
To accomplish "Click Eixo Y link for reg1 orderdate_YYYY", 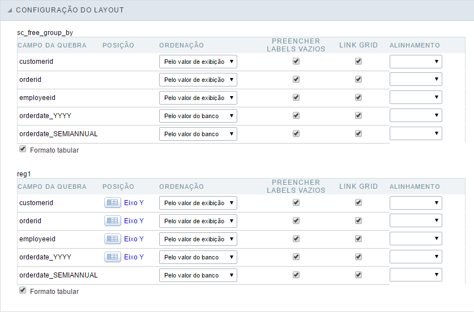I will point(134,257).
